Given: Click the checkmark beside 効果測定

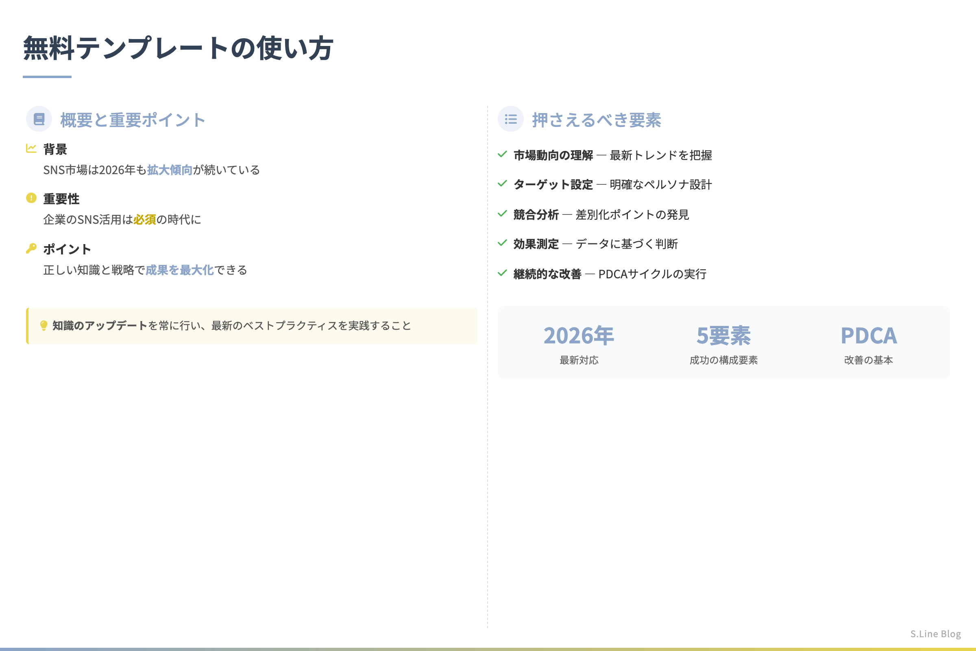Looking at the screenshot, I should point(502,242).
